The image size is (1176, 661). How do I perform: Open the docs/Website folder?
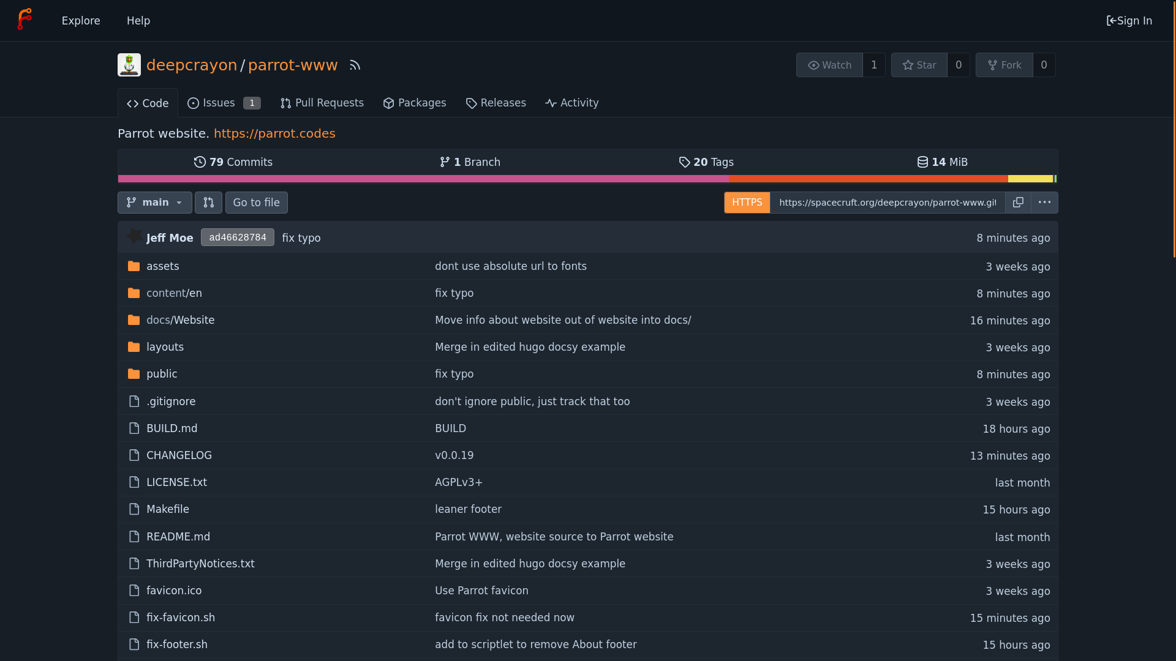(x=181, y=320)
